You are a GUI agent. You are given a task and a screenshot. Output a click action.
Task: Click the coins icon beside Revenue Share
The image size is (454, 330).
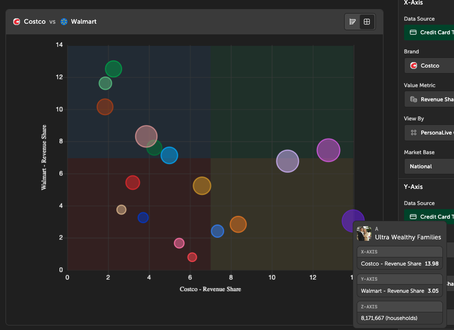point(414,99)
